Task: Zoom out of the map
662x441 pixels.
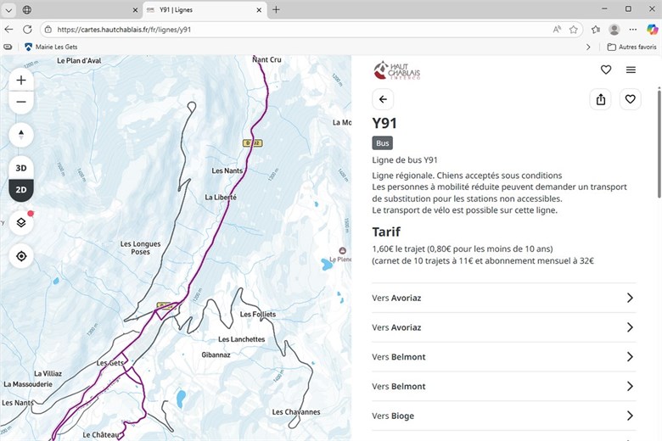Action: tap(21, 103)
